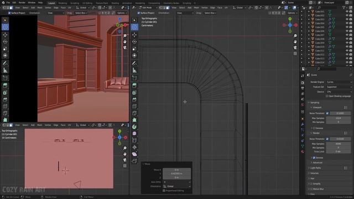Click the Blender logo menu
This screenshot has height=199, width=354.
pyautogui.click(x=3, y=2)
